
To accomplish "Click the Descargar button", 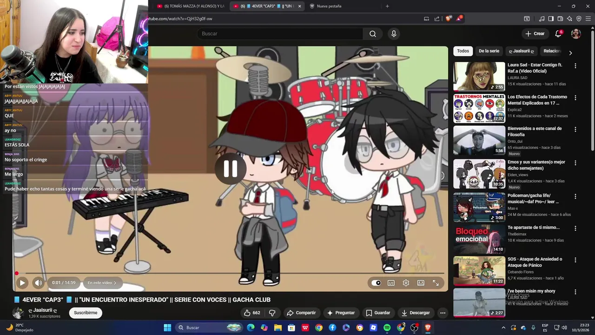I will coord(416,313).
